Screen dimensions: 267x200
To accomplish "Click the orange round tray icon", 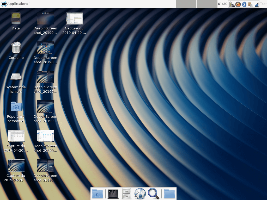I will pyautogui.click(x=238, y=4).
